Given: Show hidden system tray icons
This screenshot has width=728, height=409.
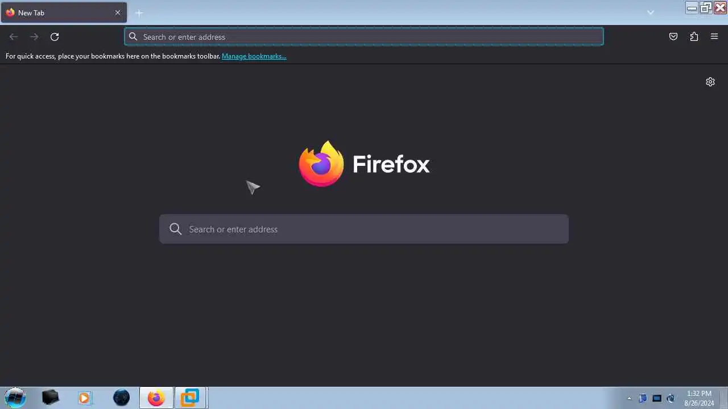Looking at the screenshot, I should [x=629, y=398].
